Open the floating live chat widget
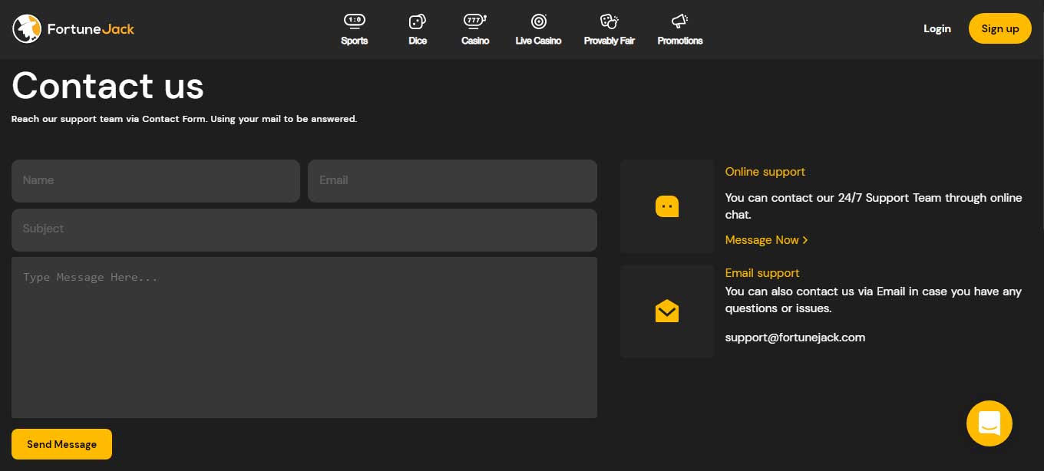Viewport: 1044px width, 471px height. pyautogui.click(x=989, y=423)
